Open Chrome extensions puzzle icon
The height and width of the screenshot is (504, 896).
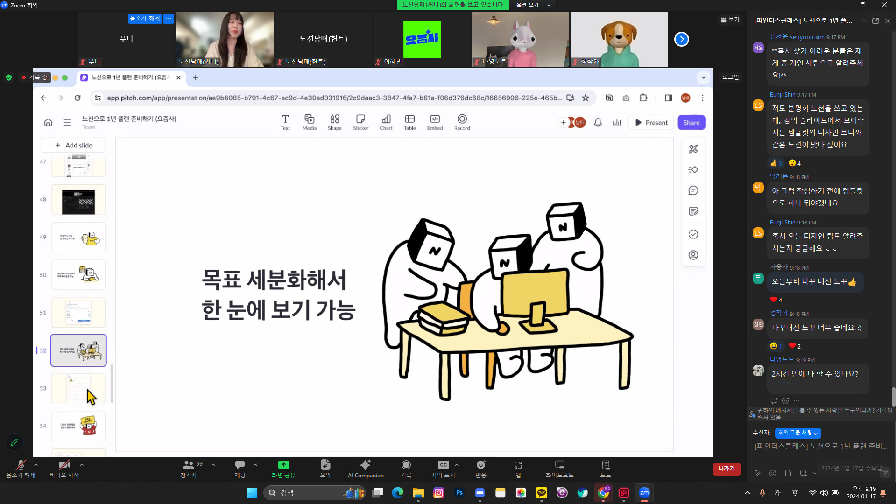(x=643, y=98)
